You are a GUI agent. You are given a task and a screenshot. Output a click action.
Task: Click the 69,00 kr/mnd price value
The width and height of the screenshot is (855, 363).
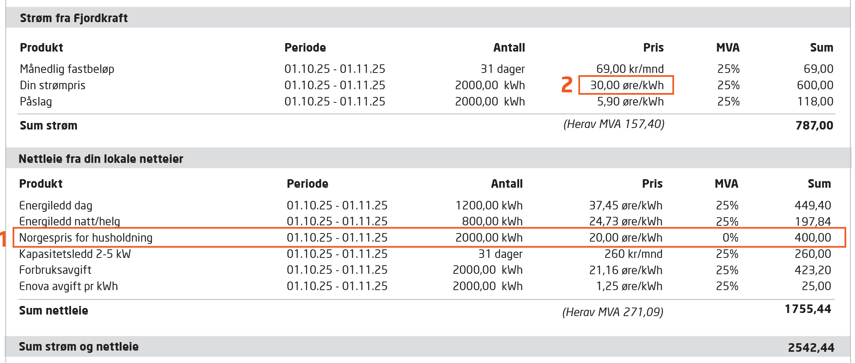point(630,69)
